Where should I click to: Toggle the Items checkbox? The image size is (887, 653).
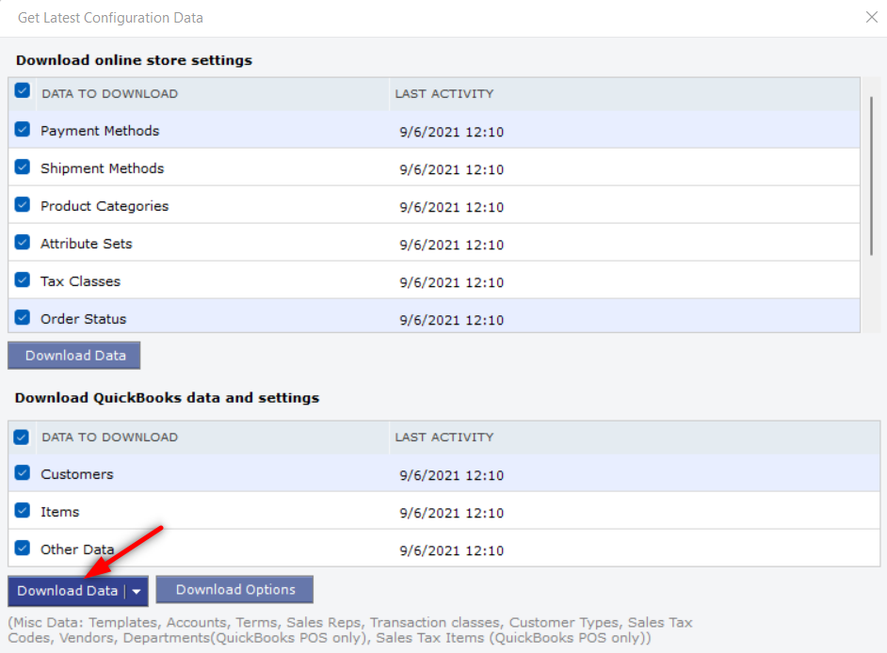coord(22,511)
